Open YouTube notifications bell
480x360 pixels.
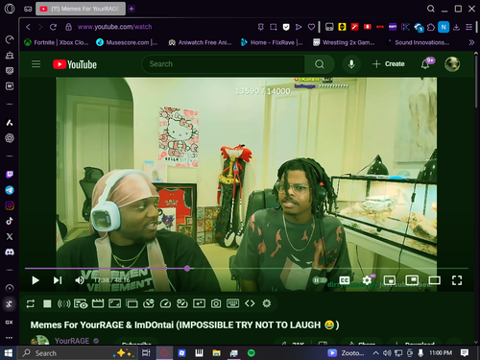(x=425, y=64)
